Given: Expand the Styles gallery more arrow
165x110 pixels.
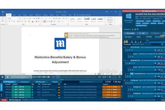Looking at the screenshot, I should (x=105, y=22).
